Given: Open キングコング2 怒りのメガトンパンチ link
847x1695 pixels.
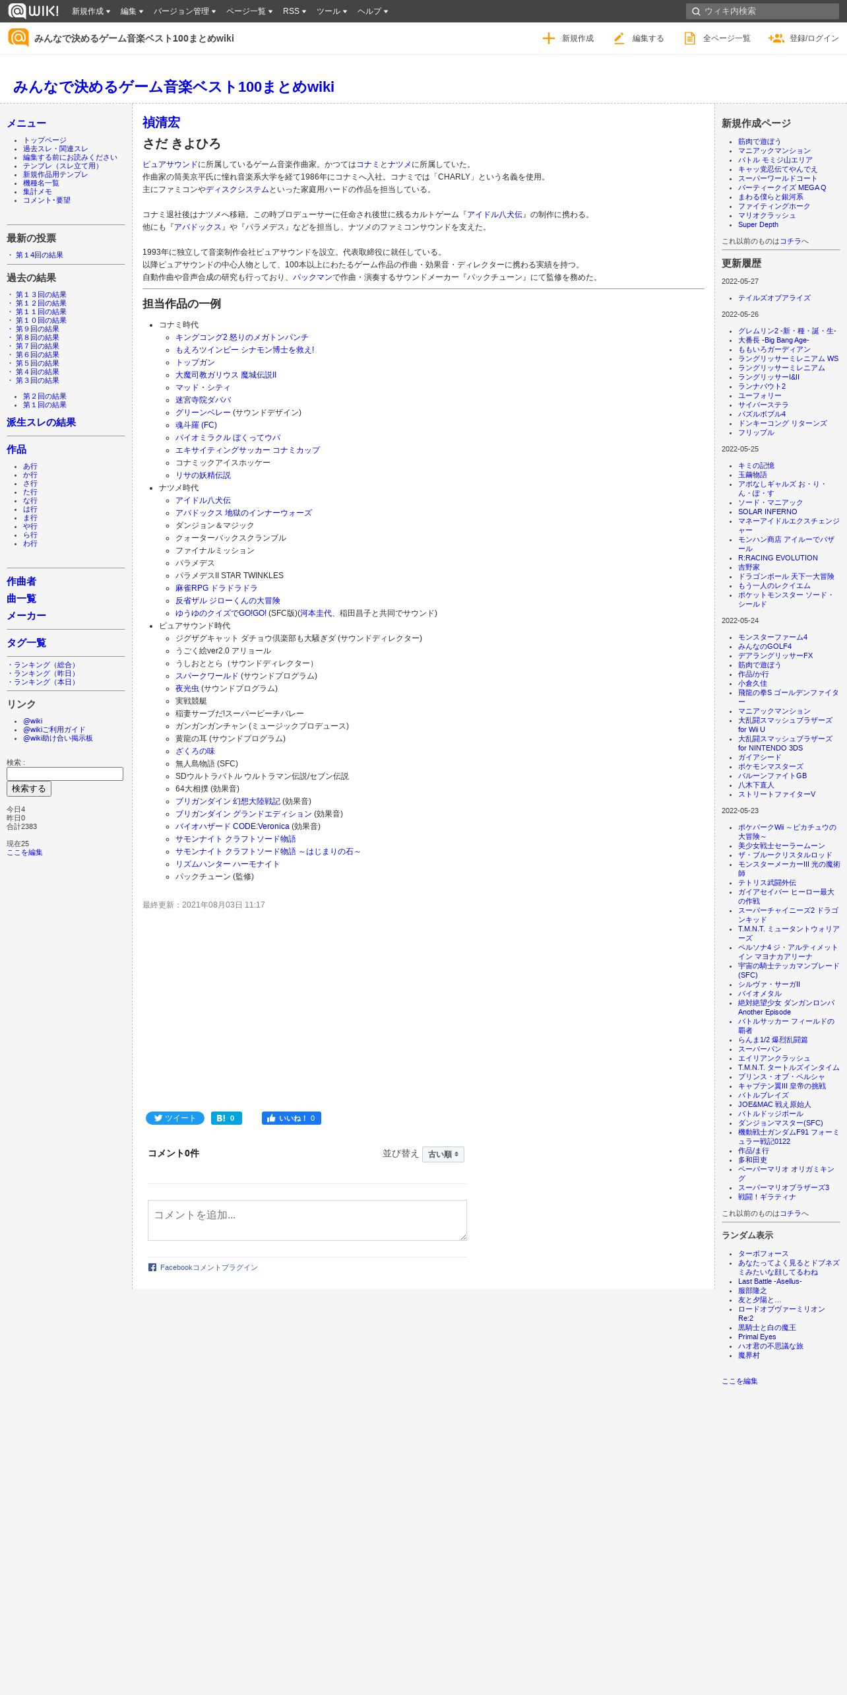Looking at the screenshot, I should (x=241, y=337).
